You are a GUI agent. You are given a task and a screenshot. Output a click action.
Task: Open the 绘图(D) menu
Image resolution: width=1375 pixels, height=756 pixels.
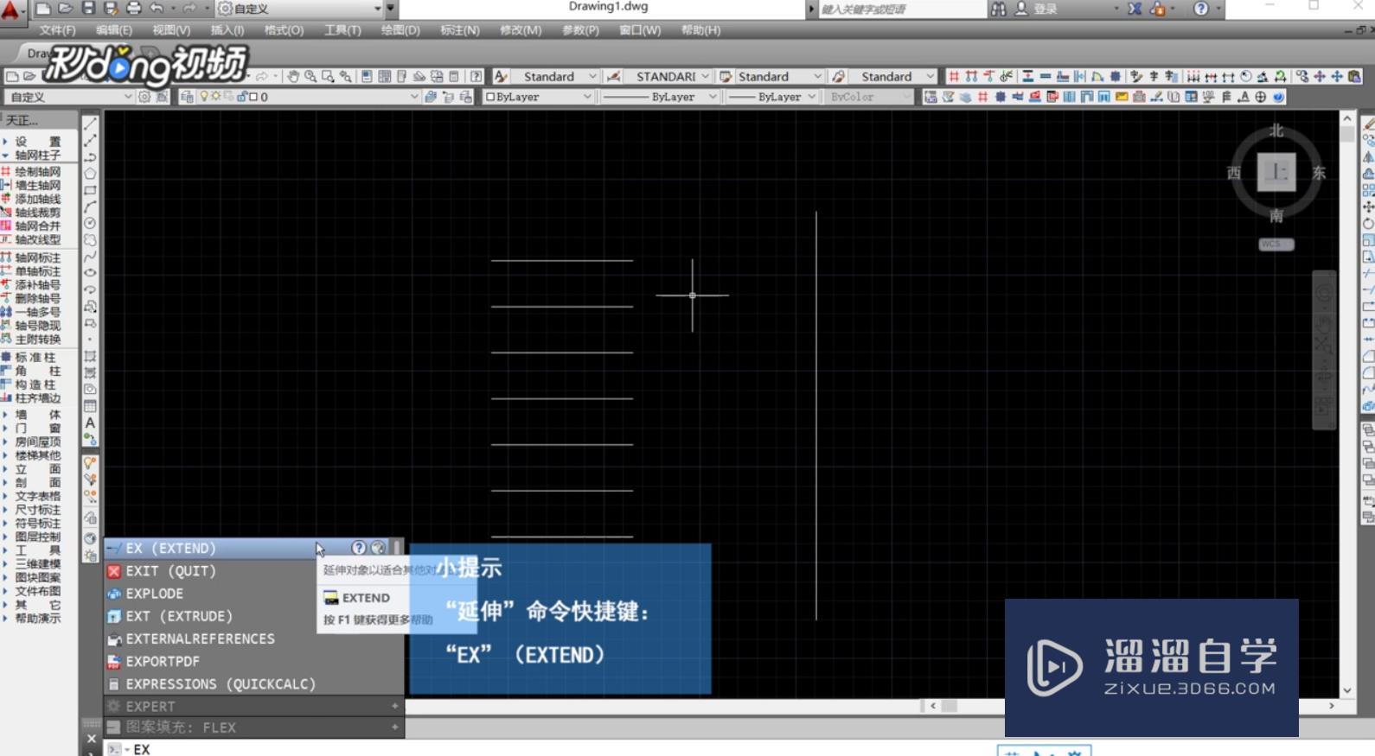pos(400,30)
